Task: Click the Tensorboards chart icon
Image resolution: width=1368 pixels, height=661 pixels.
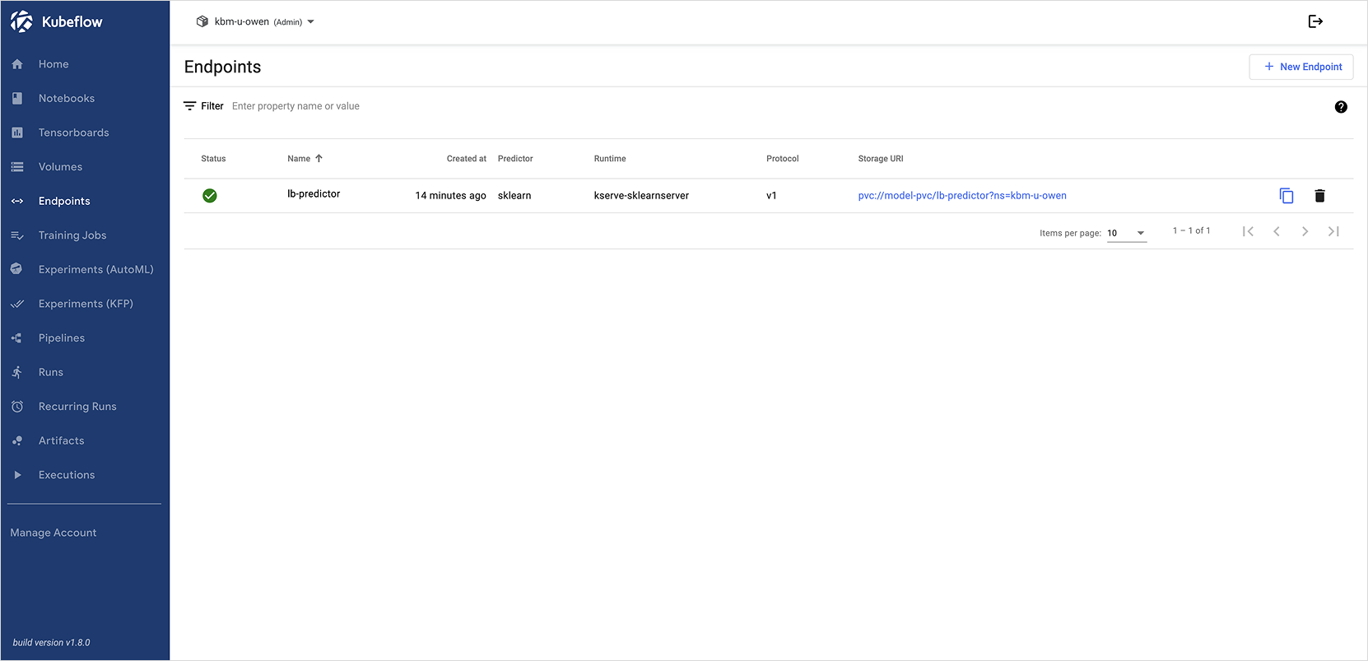Action: click(17, 133)
